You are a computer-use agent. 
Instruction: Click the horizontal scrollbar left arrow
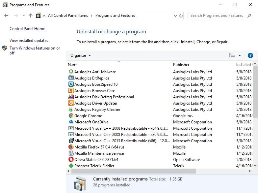(x=68, y=171)
